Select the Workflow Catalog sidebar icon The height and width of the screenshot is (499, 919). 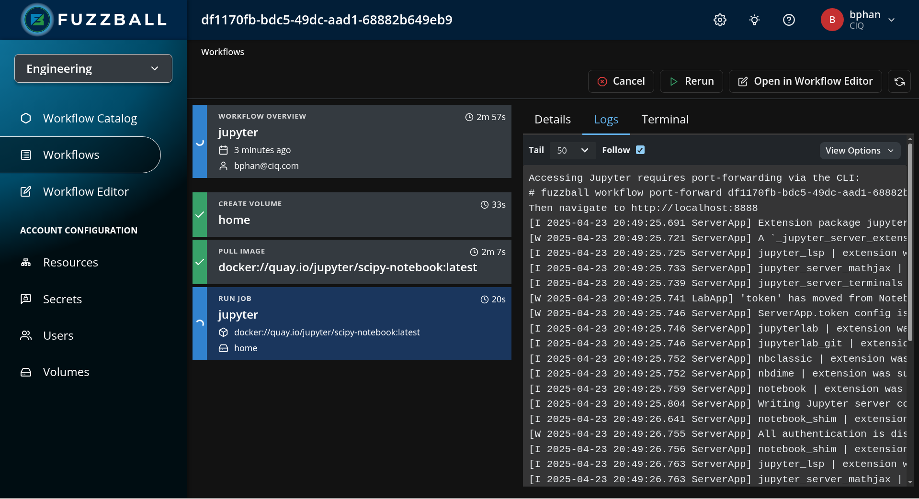coord(26,118)
